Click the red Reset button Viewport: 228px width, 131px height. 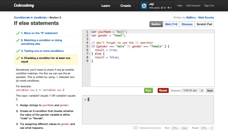(x=163, y=91)
